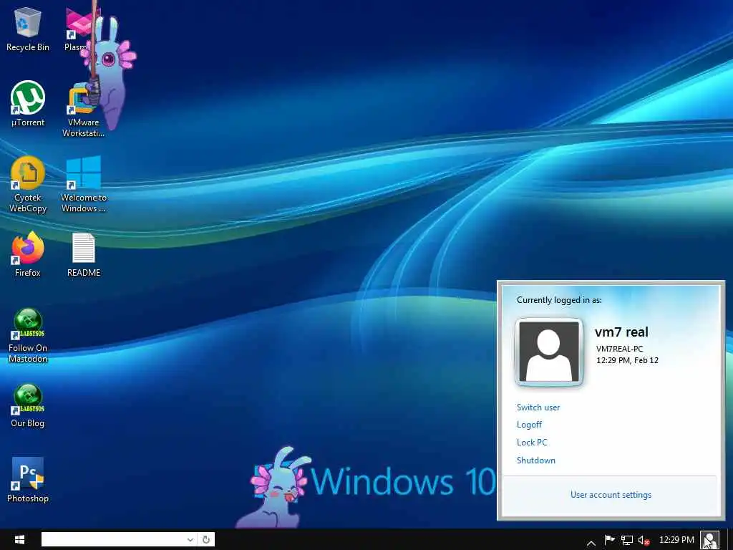Launch Firefox from the desktop
733x550 pixels.
point(28,255)
